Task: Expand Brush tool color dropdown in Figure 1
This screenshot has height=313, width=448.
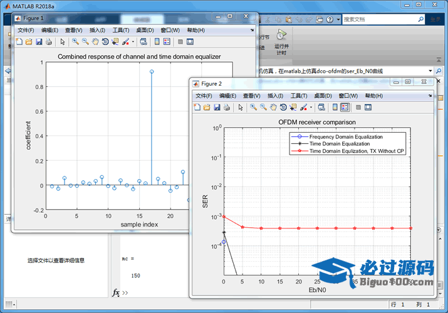Action: point(132,42)
